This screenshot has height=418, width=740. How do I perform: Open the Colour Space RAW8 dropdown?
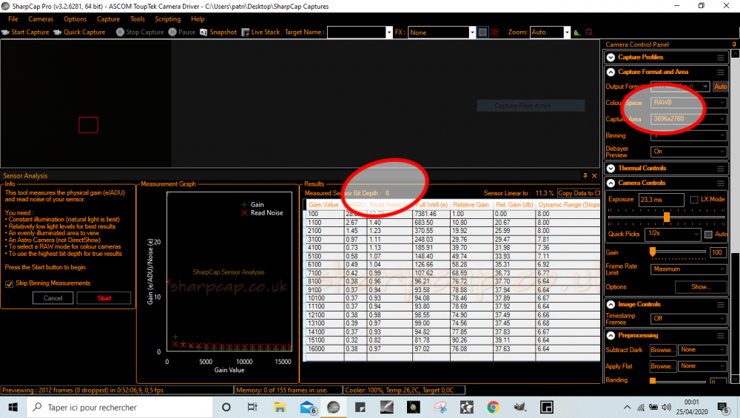688,102
